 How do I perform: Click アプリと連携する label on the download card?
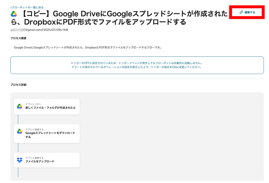click(34, 129)
